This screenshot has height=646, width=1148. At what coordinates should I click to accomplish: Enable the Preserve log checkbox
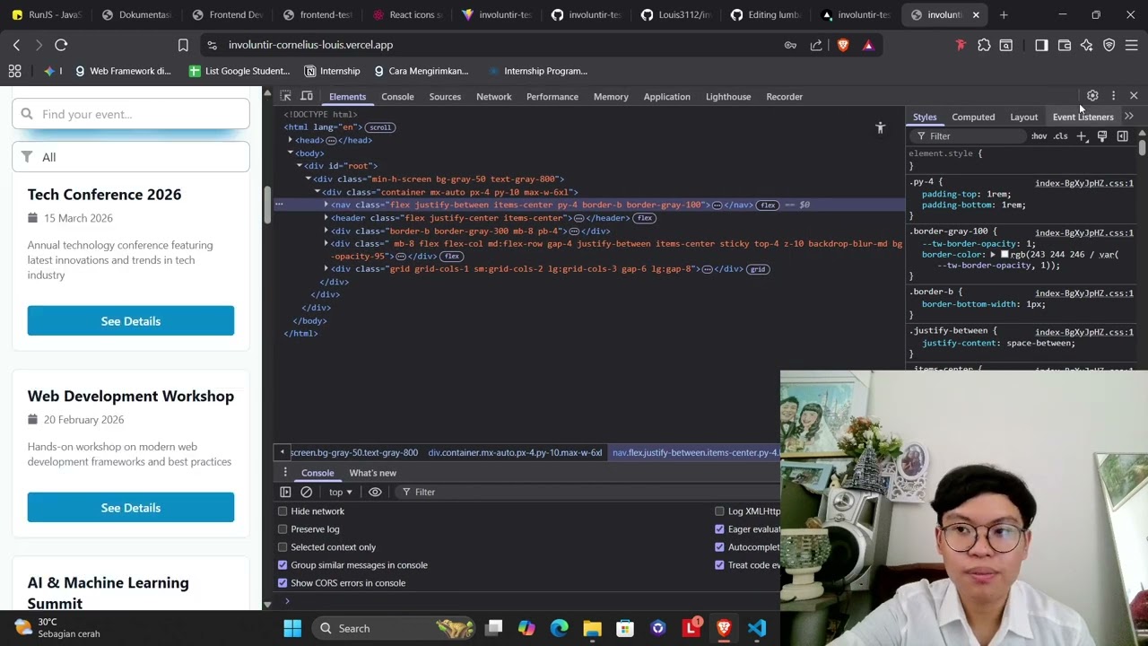coord(283,529)
